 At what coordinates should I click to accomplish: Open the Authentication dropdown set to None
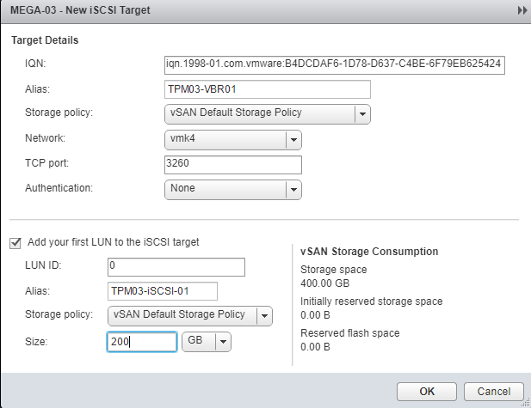tap(233, 190)
